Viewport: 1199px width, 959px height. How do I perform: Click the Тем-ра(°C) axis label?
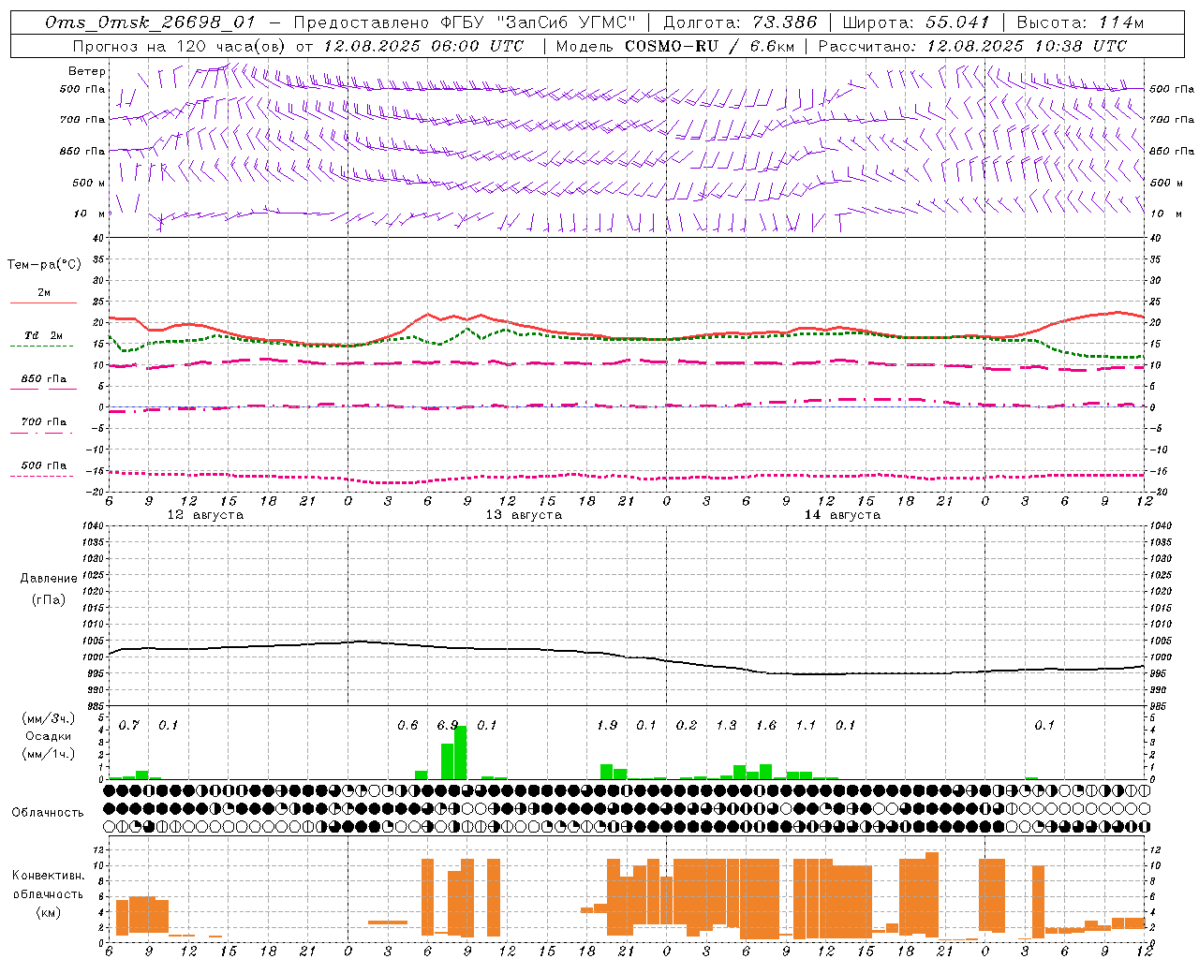click(x=44, y=264)
